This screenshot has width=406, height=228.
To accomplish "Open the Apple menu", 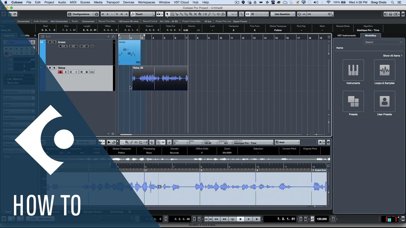I will [6, 2].
